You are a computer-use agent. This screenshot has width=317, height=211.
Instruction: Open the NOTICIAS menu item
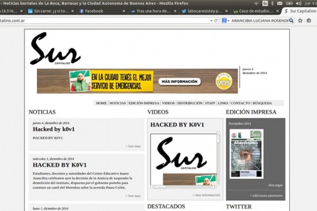pos(118,103)
